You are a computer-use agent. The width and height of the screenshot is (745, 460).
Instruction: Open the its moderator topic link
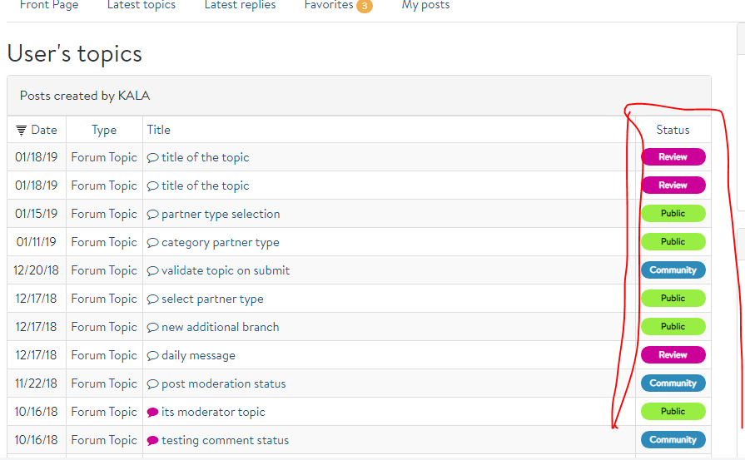[x=213, y=412]
